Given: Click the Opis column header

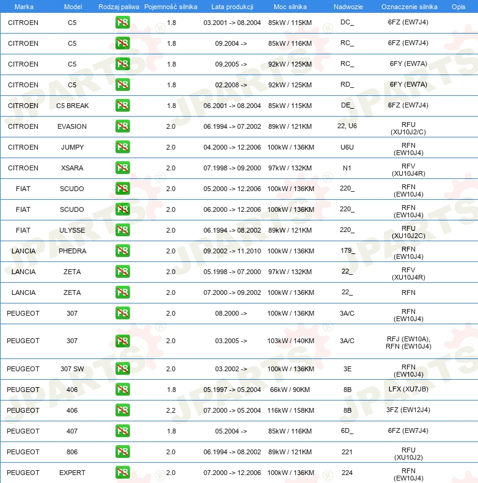Looking at the screenshot, I should point(458,7).
